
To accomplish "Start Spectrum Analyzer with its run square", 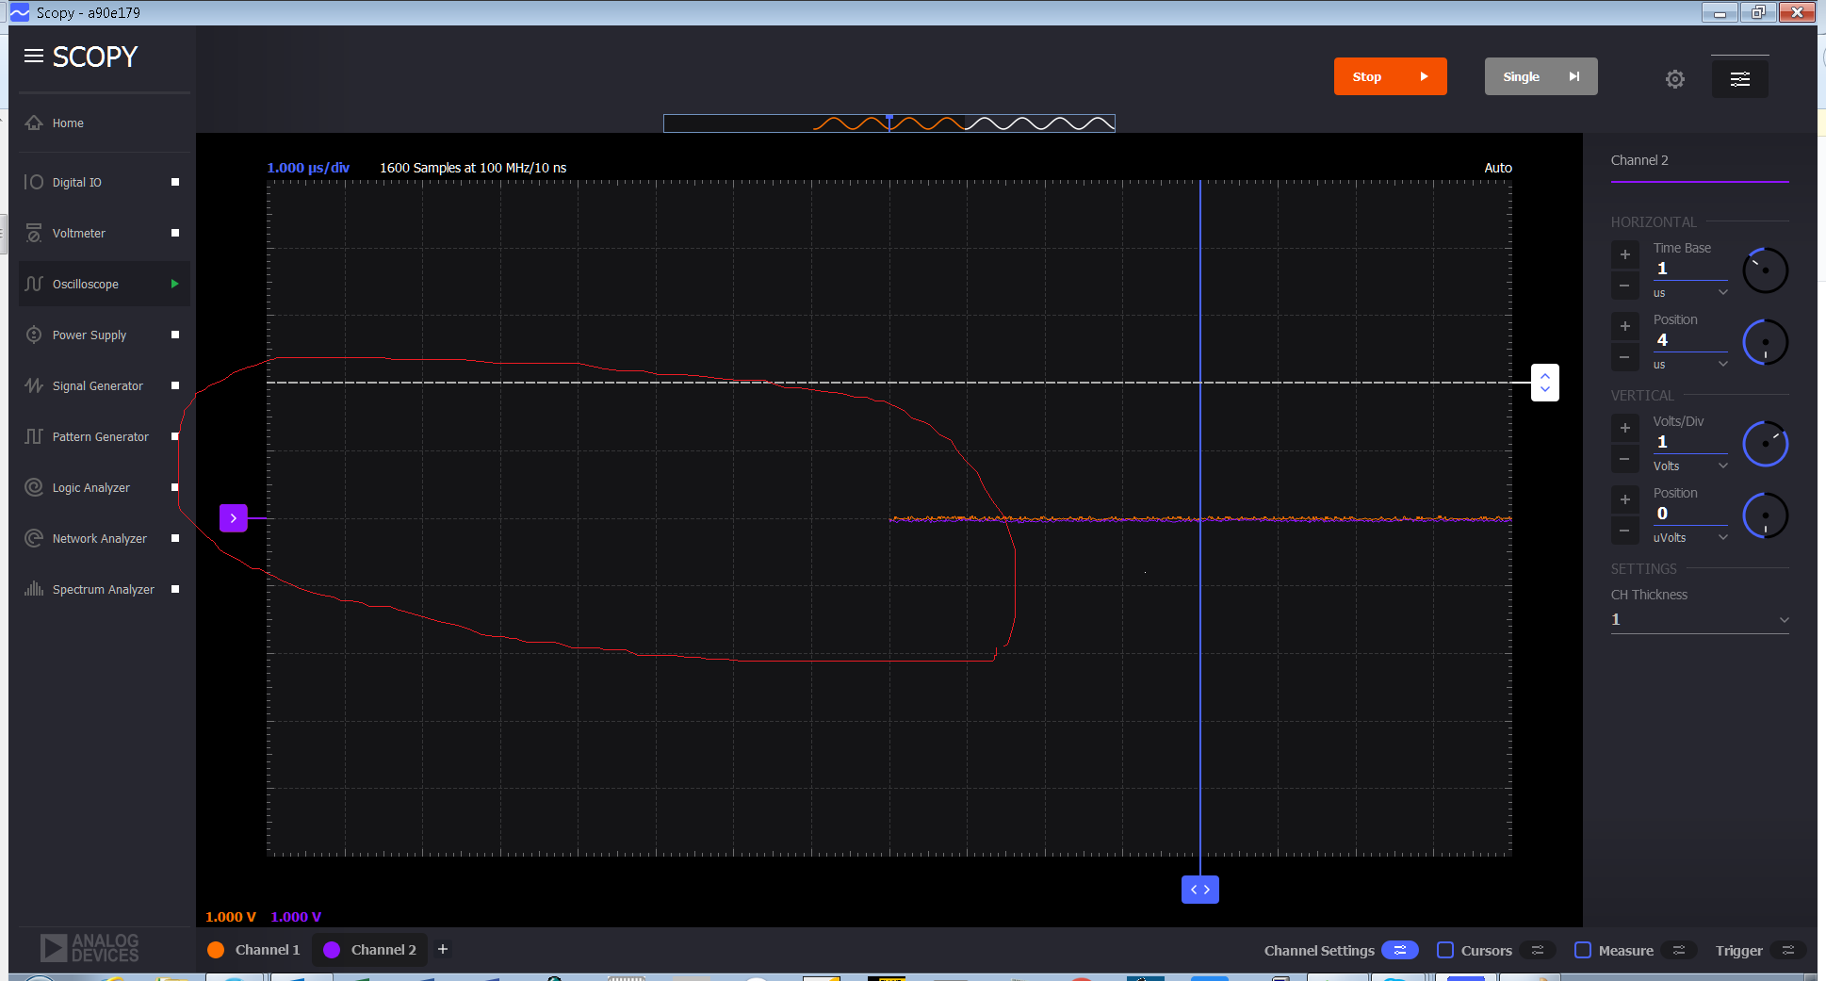I will point(175,589).
